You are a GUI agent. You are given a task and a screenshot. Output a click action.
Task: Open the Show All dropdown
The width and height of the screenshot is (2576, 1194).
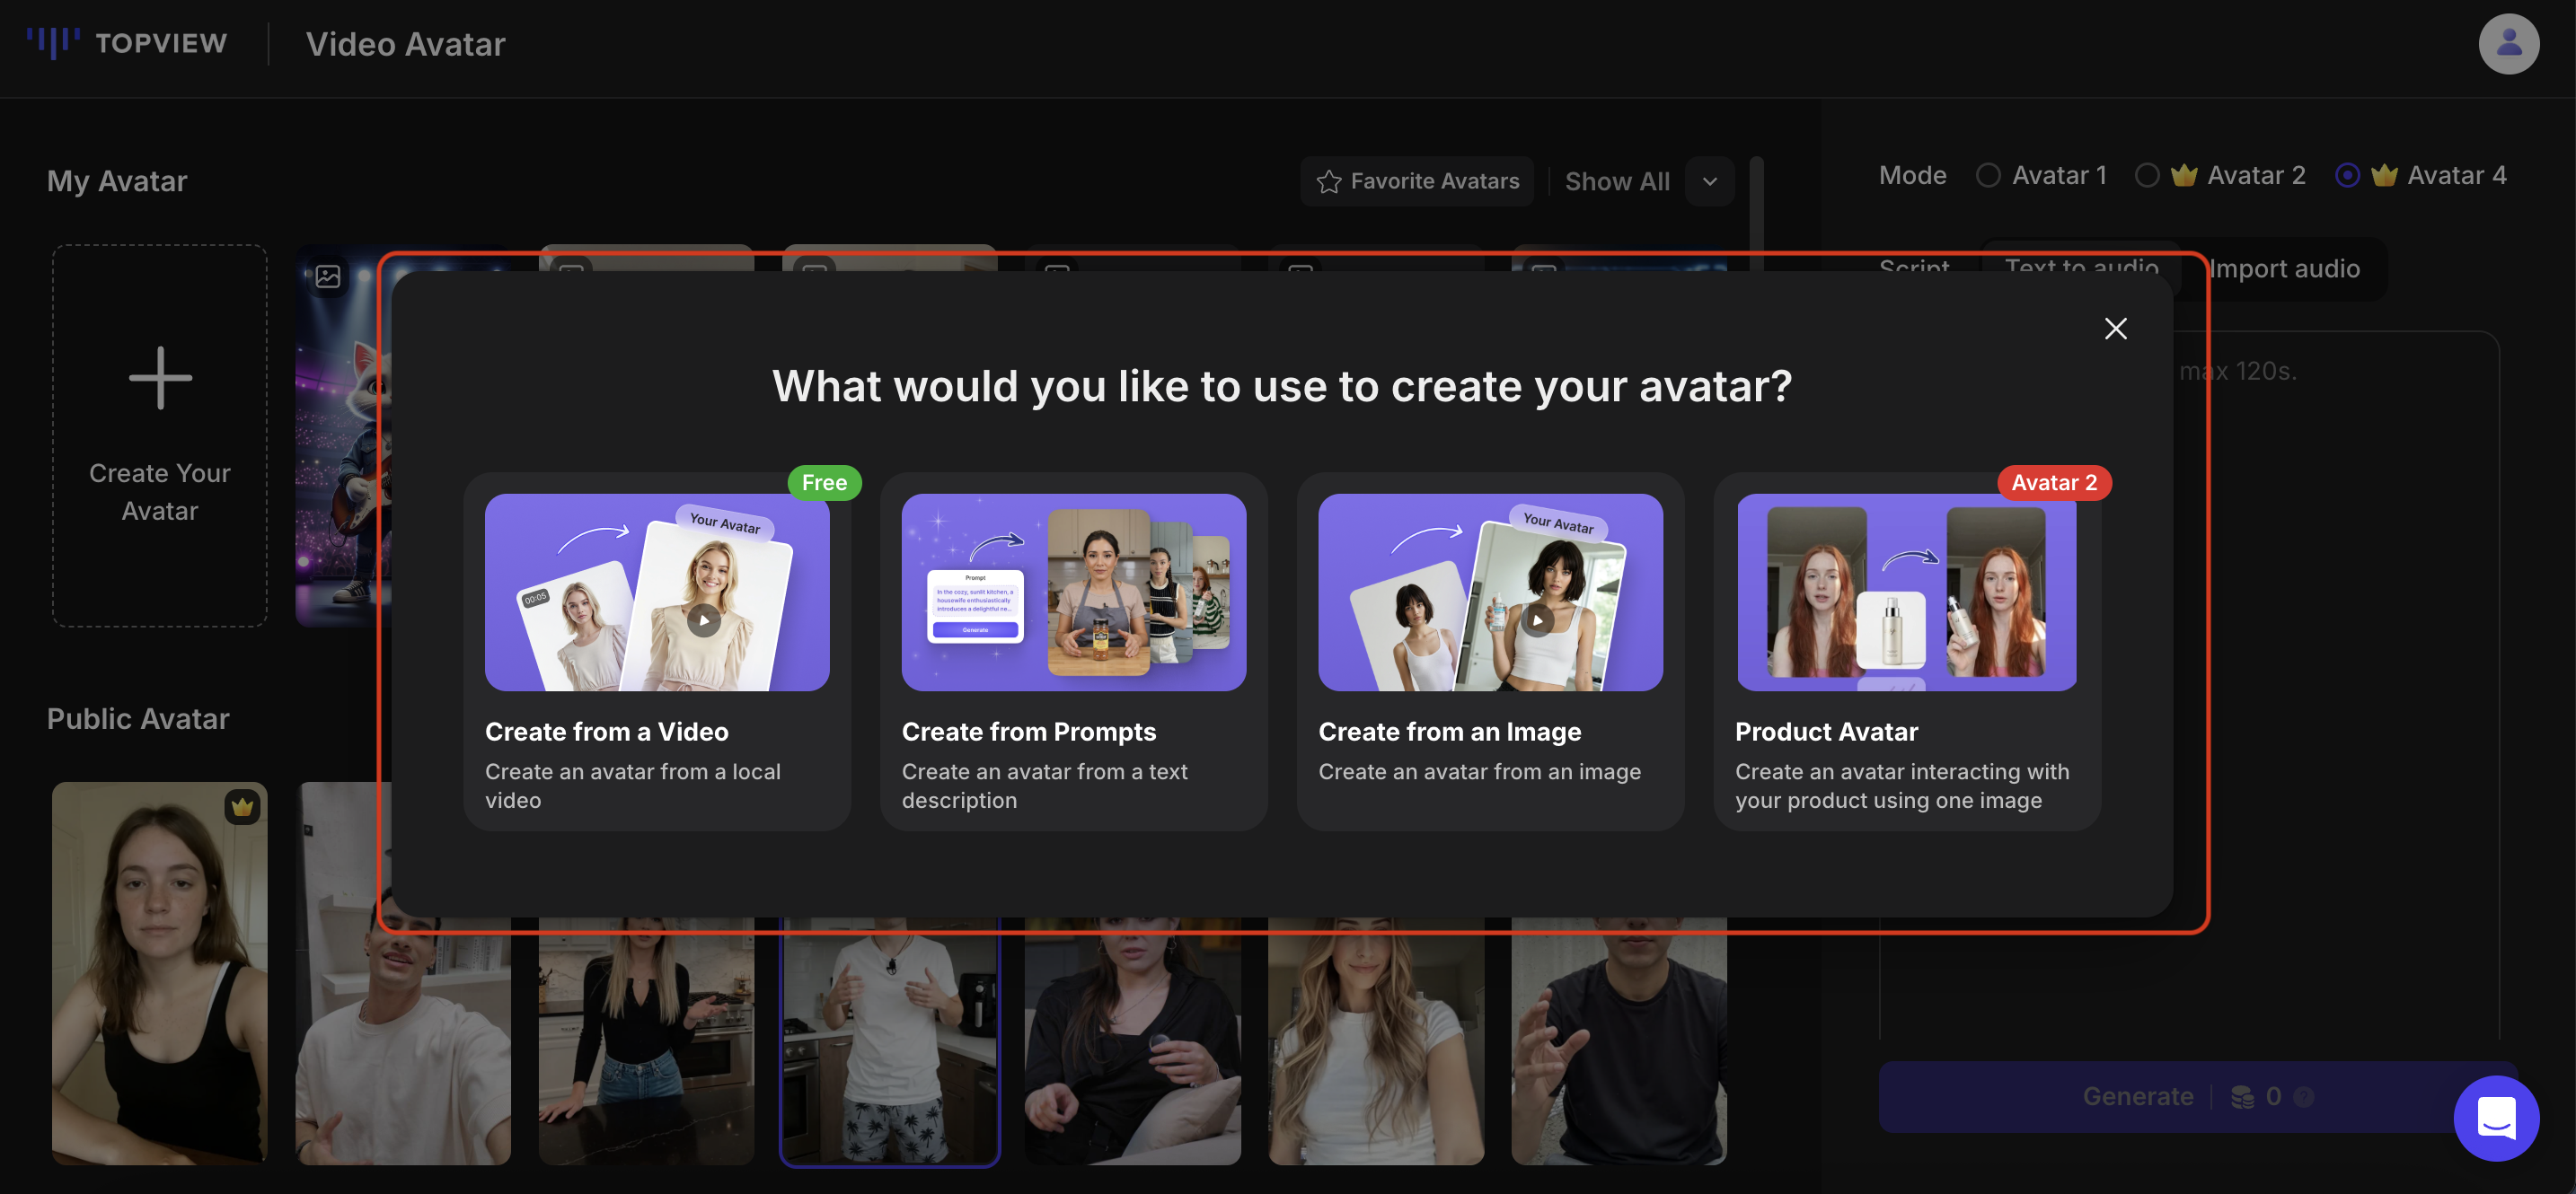(1710, 180)
